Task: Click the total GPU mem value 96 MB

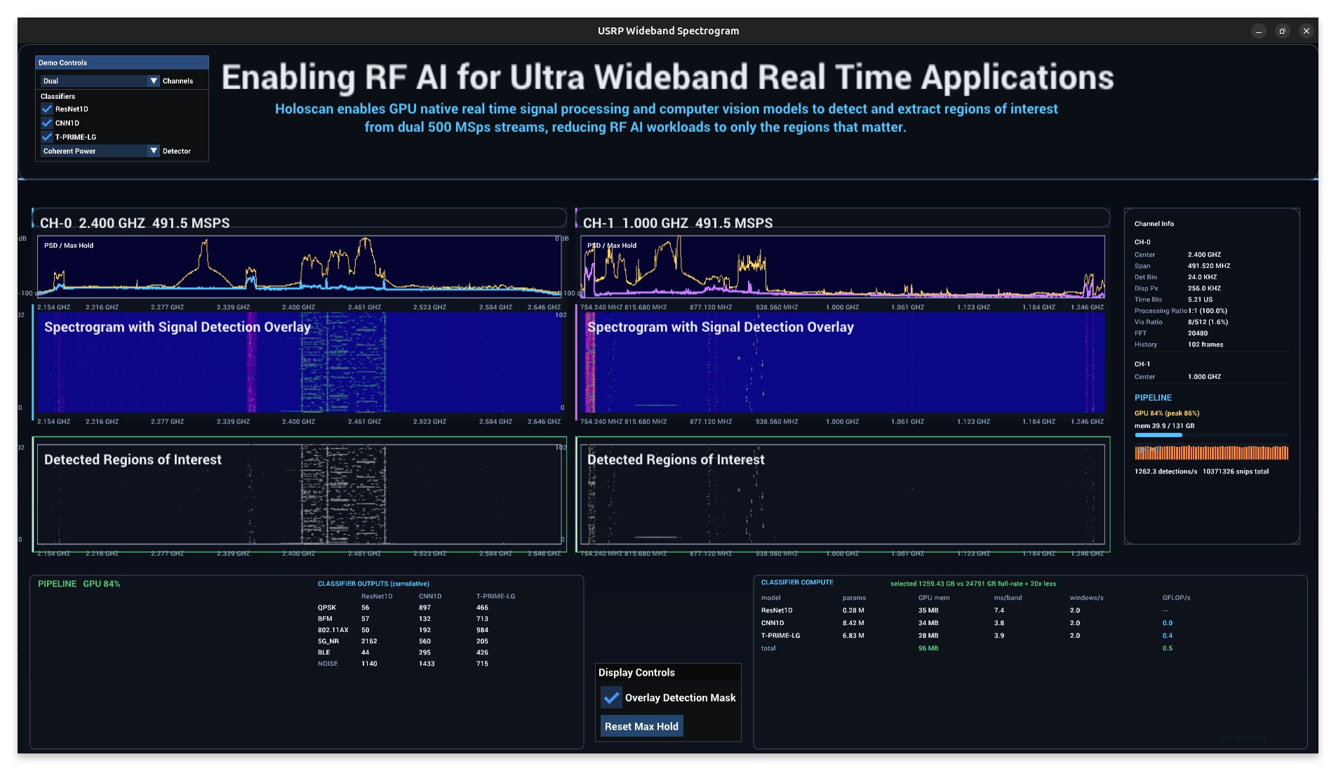Action: coord(928,648)
